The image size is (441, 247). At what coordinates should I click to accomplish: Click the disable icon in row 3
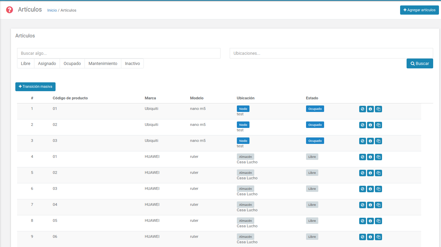pos(363,141)
